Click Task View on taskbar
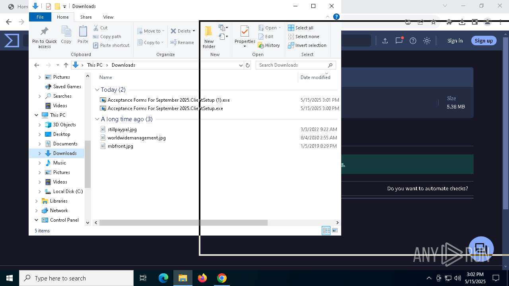The image size is (509, 286). pos(143,278)
